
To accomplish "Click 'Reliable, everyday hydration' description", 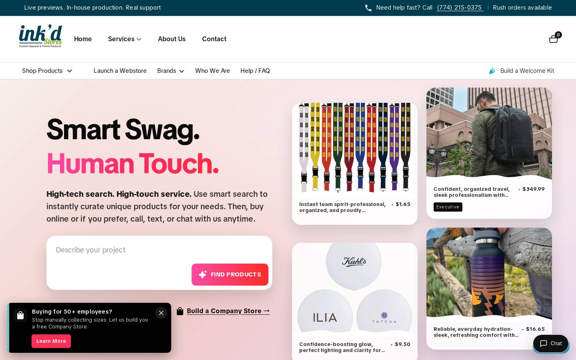I will (476, 332).
